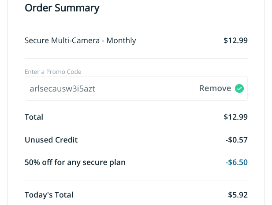Click the "Today's Total" label

point(49,195)
